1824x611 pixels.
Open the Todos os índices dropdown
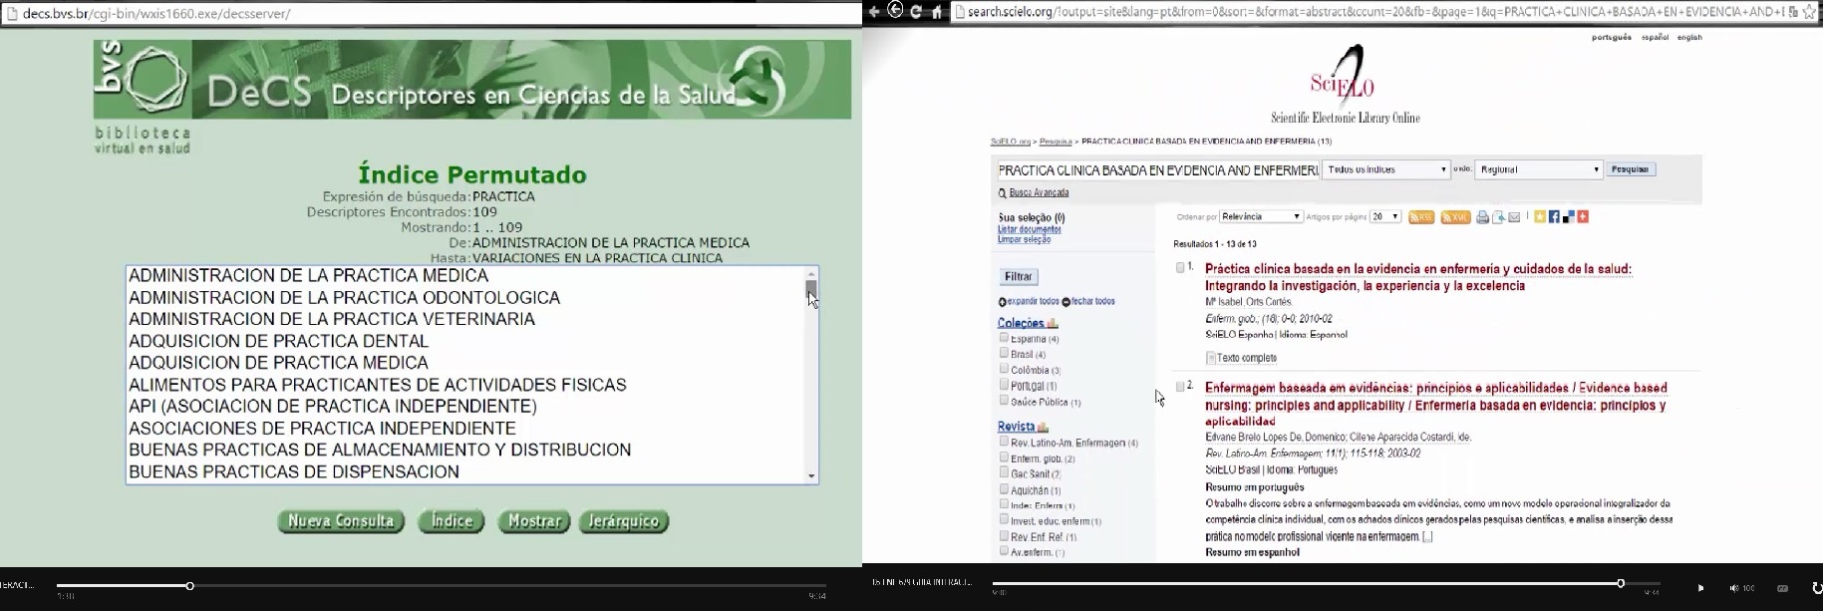(1385, 169)
